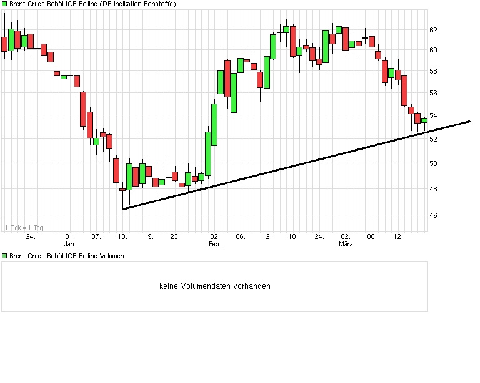480x383 pixels.
Task: Click the last green candle near 54
Action: (424, 120)
